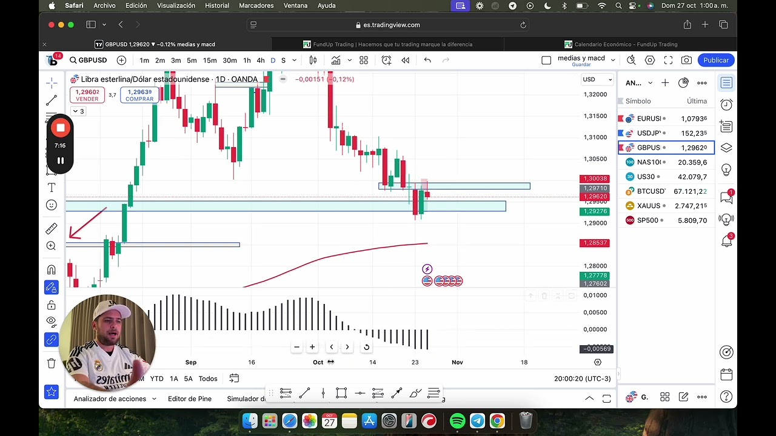Select EURUSD in the watchlist
The width and height of the screenshot is (776, 436).
pyautogui.click(x=666, y=119)
